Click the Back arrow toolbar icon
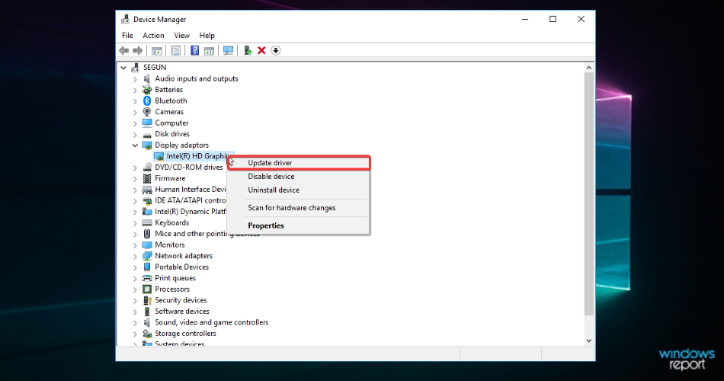Viewport: 724px width, 381px height. tap(123, 50)
